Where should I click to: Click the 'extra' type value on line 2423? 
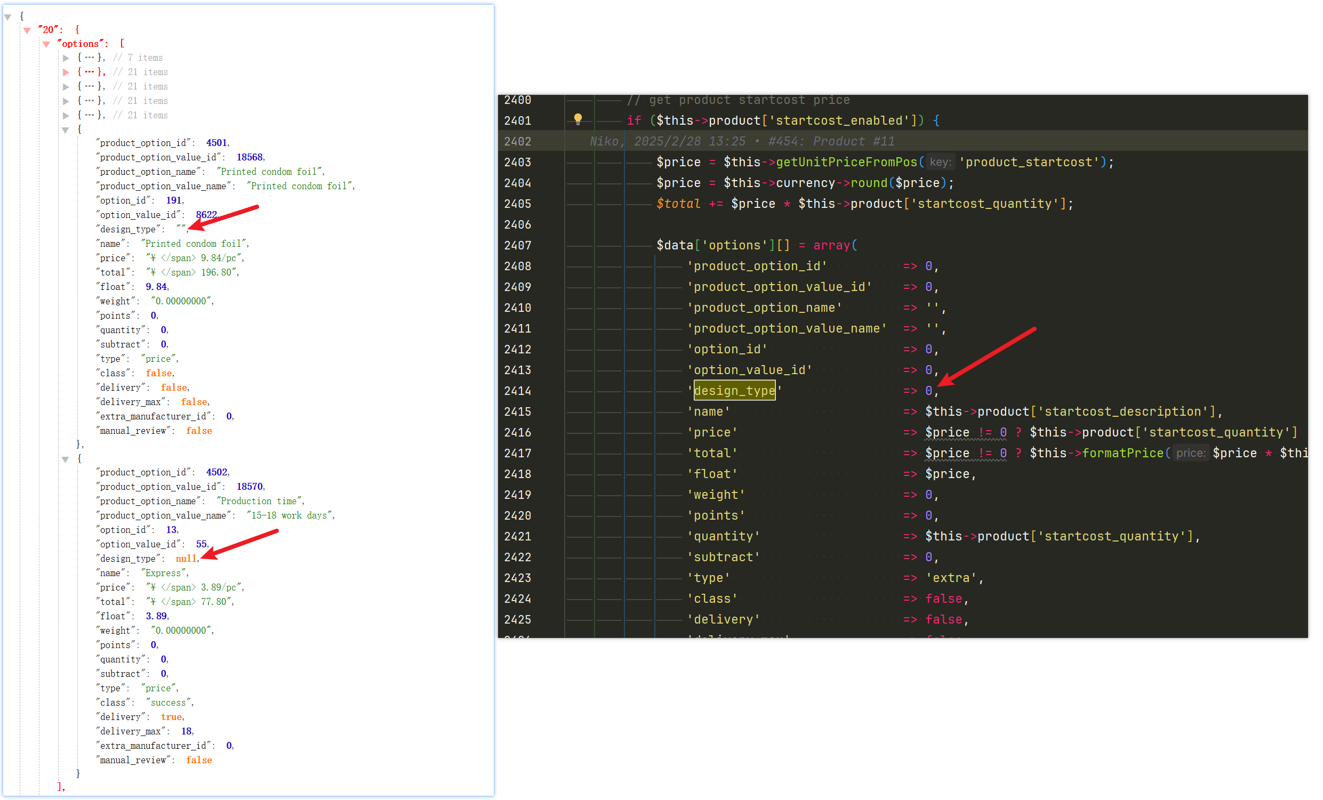[x=950, y=578]
